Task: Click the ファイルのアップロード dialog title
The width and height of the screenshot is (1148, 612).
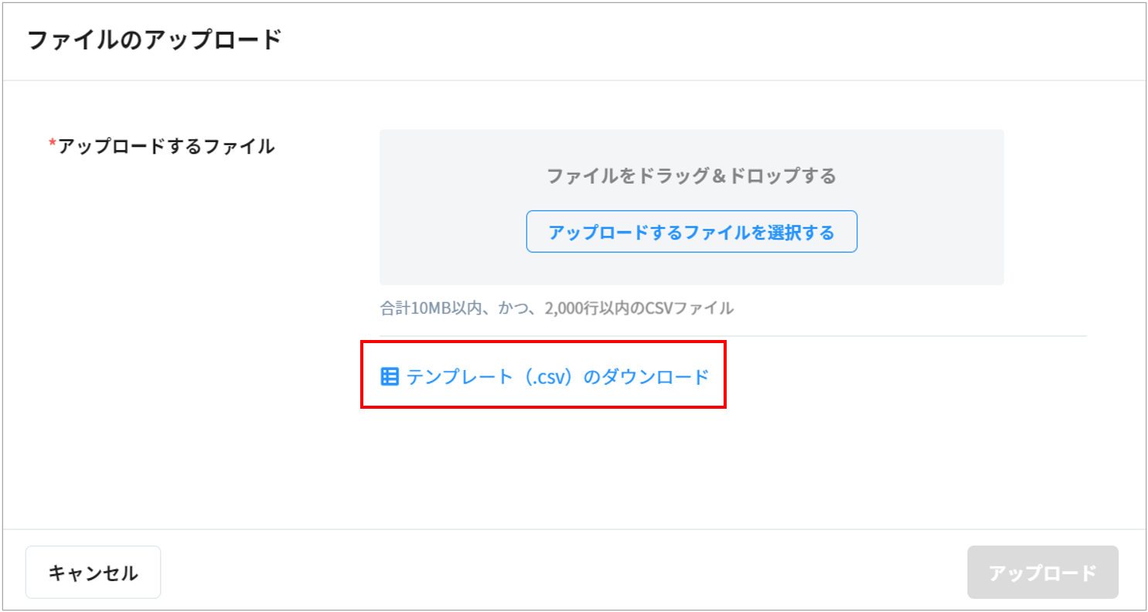Action: (154, 40)
